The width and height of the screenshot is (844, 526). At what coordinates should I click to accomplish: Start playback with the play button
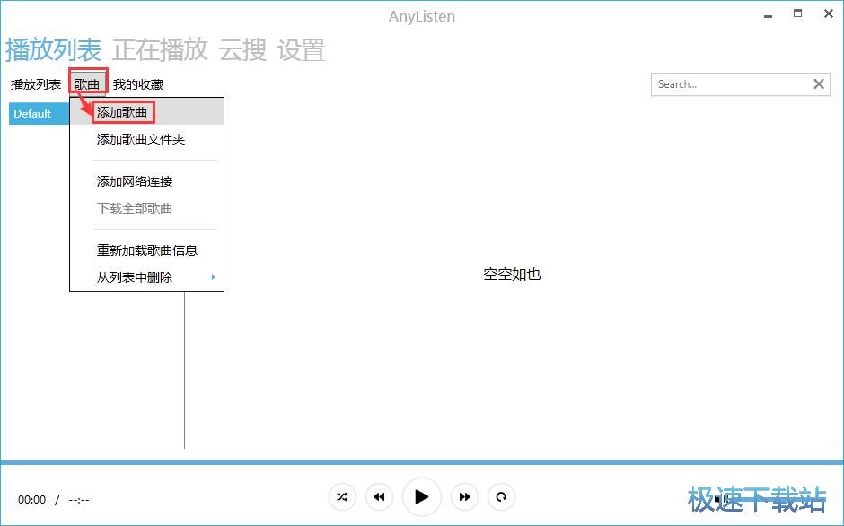421,497
